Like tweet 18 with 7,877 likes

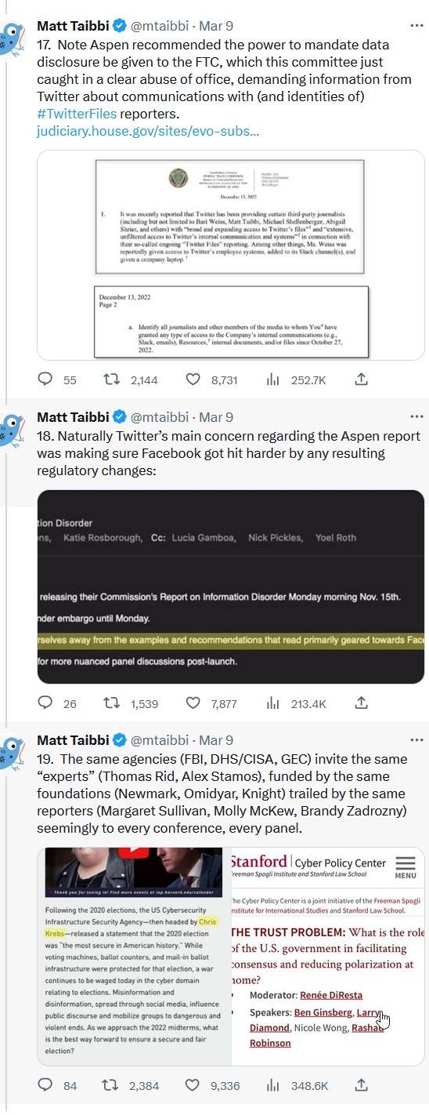(x=193, y=703)
